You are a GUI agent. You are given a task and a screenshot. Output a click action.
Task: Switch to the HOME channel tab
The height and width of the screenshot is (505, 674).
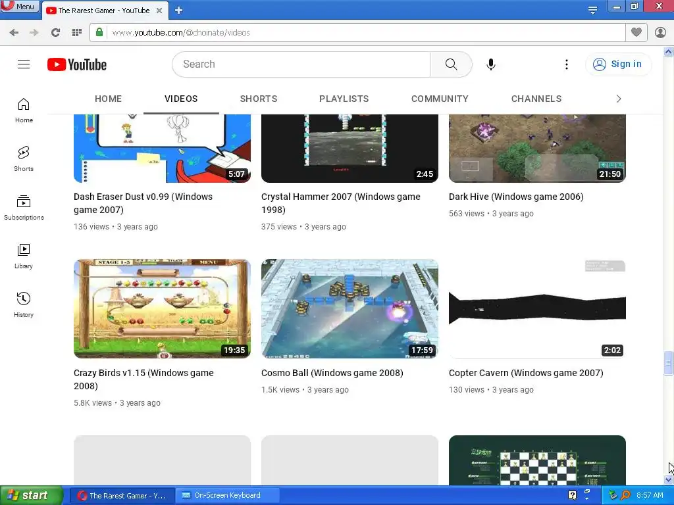(x=109, y=99)
